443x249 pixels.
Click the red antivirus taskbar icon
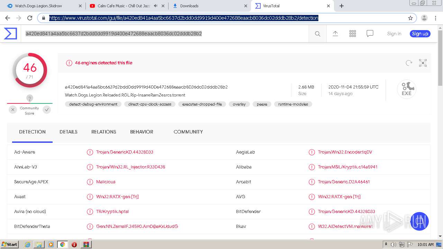click(74, 245)
